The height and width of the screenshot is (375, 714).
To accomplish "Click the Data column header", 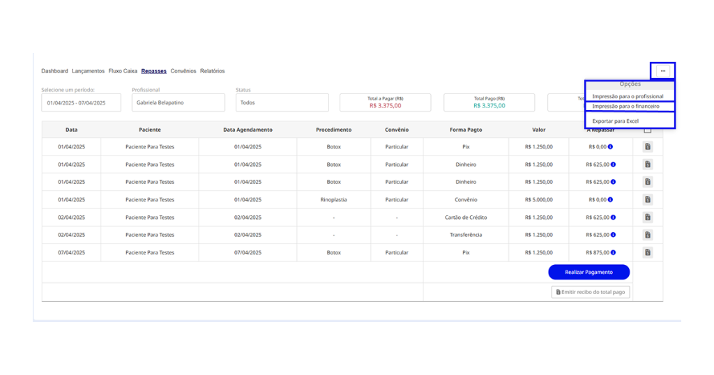I will pyautogui.click(x=72, y=130).
